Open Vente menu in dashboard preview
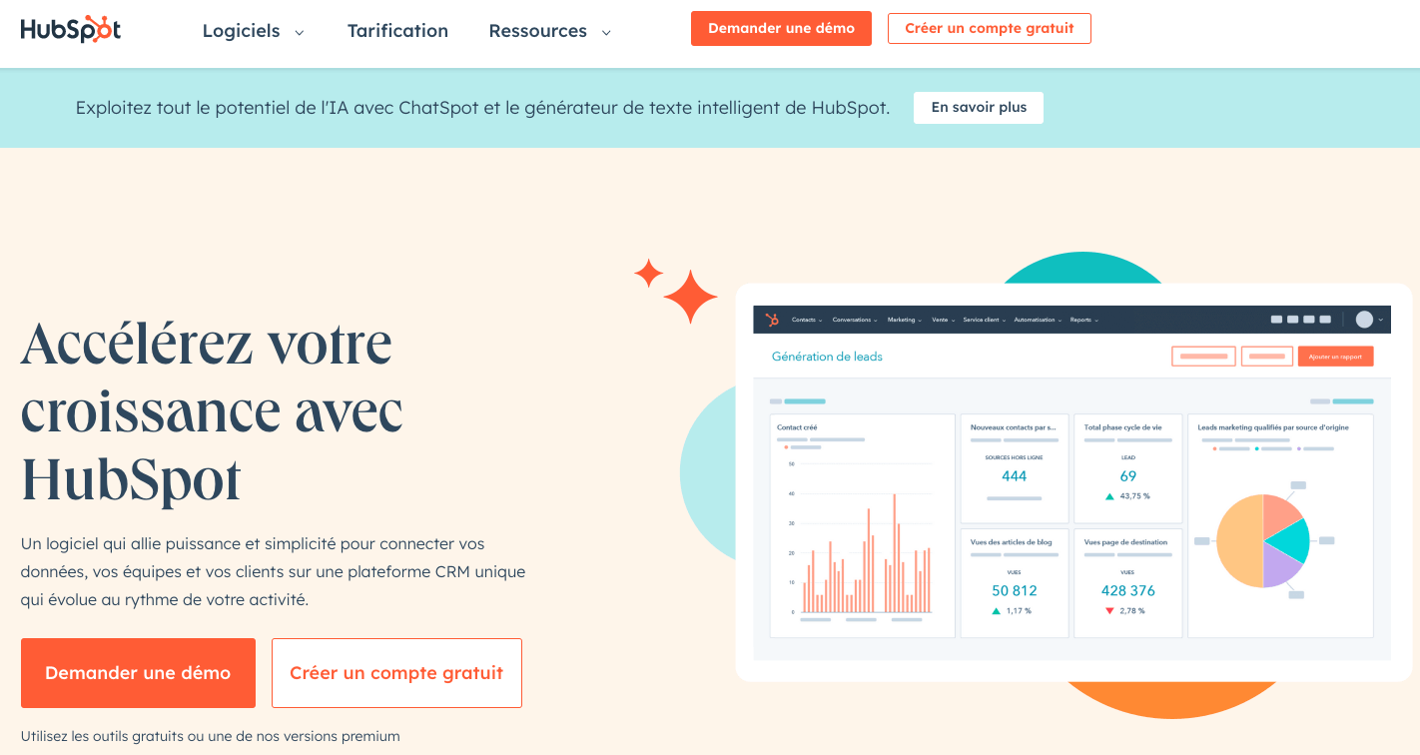 pyautogui.click(x=943, y=320)
